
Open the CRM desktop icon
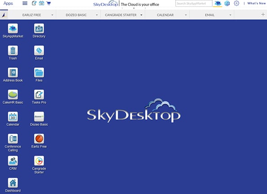13,161
